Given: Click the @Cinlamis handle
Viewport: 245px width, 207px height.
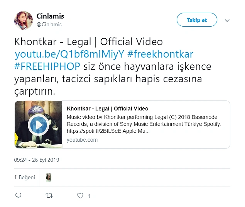Looking at the screenshot, I should pos(49,25).
